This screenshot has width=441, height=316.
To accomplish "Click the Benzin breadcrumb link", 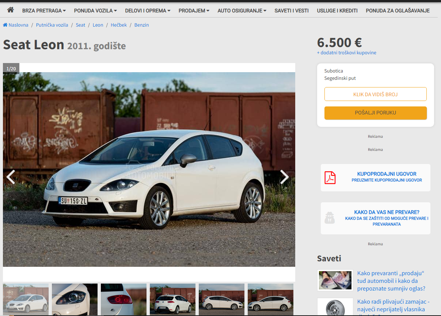I will 141,25.
